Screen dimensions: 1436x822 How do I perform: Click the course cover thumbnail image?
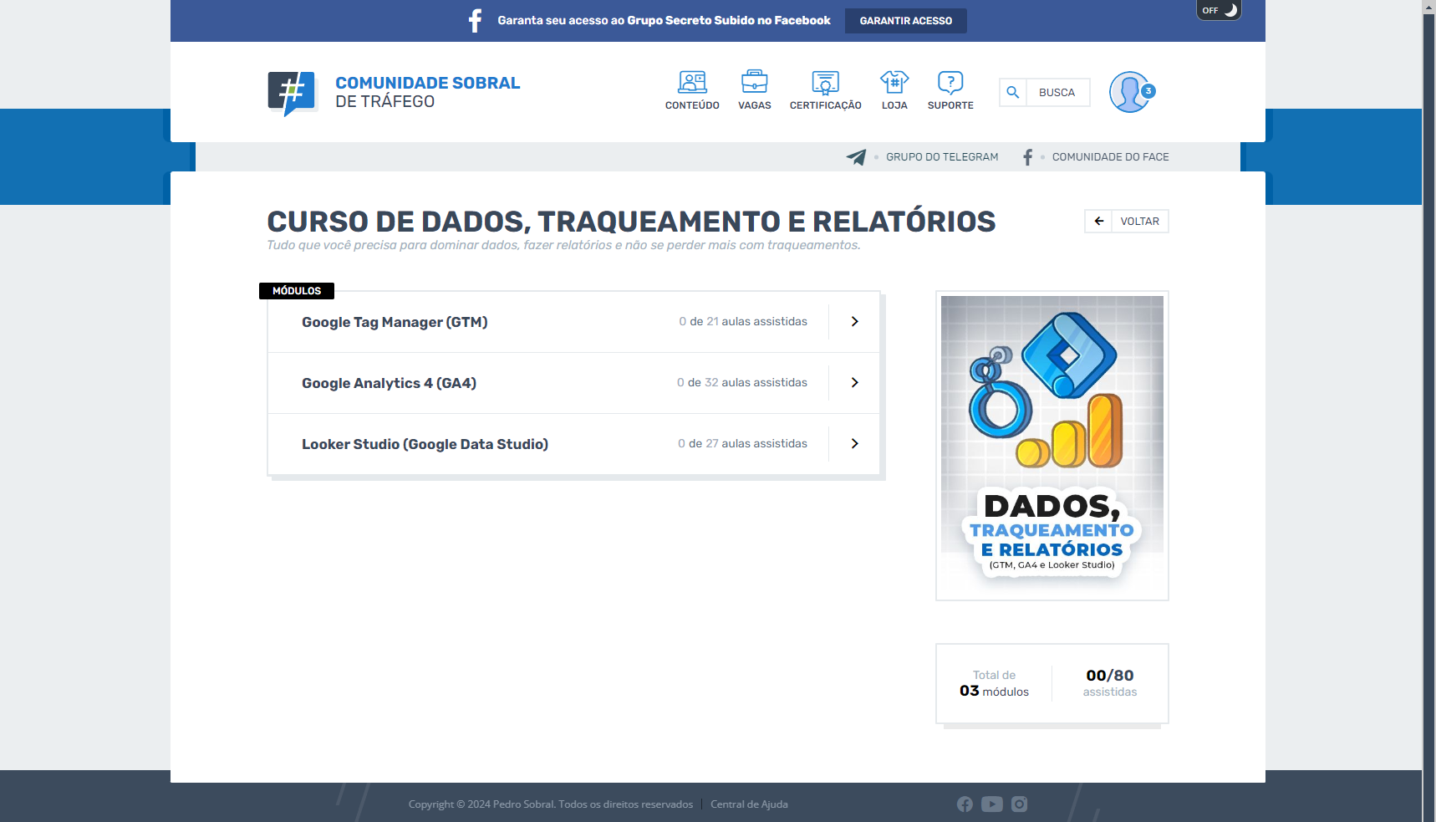(x=1052, y=445)
